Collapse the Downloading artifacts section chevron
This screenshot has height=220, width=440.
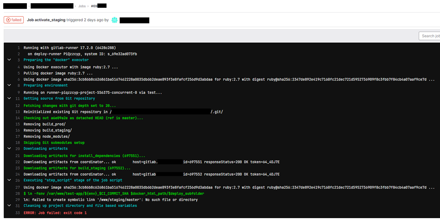tap(9, 148)
